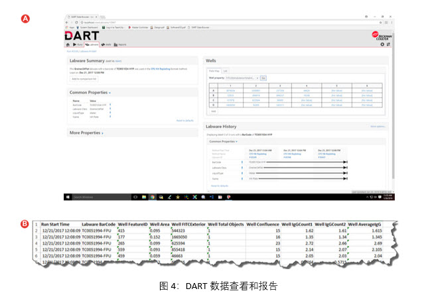The height and width of the screenshot is (297, 430).
Task: Click the swap arrows icon beside gear
Action: point(389,44)
